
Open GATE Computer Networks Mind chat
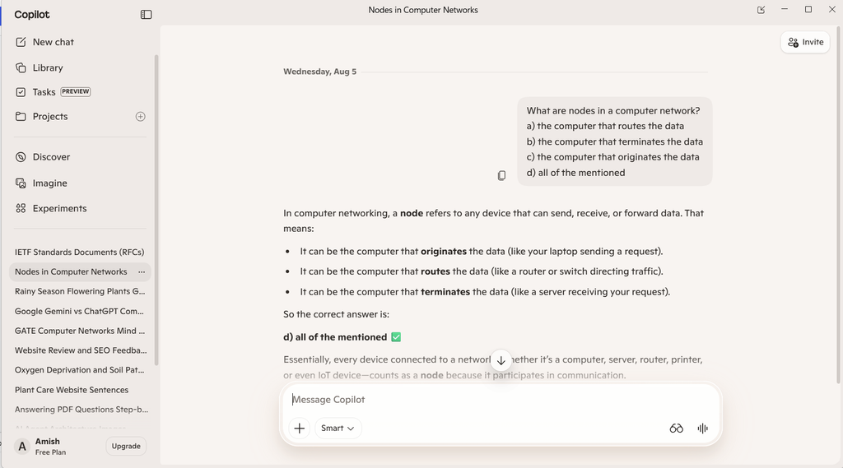point(80,331)
